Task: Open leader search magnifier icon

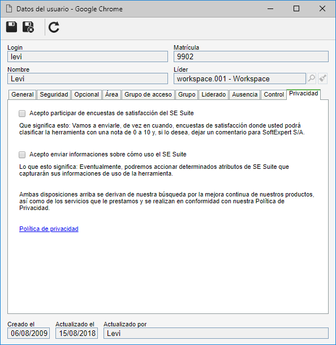Action: point(311,78)
